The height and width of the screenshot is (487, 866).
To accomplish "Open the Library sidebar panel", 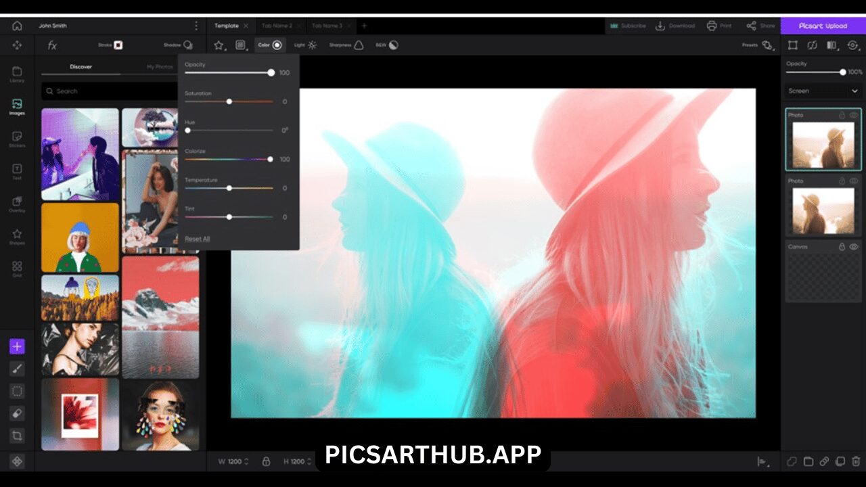I will point(17,74).
